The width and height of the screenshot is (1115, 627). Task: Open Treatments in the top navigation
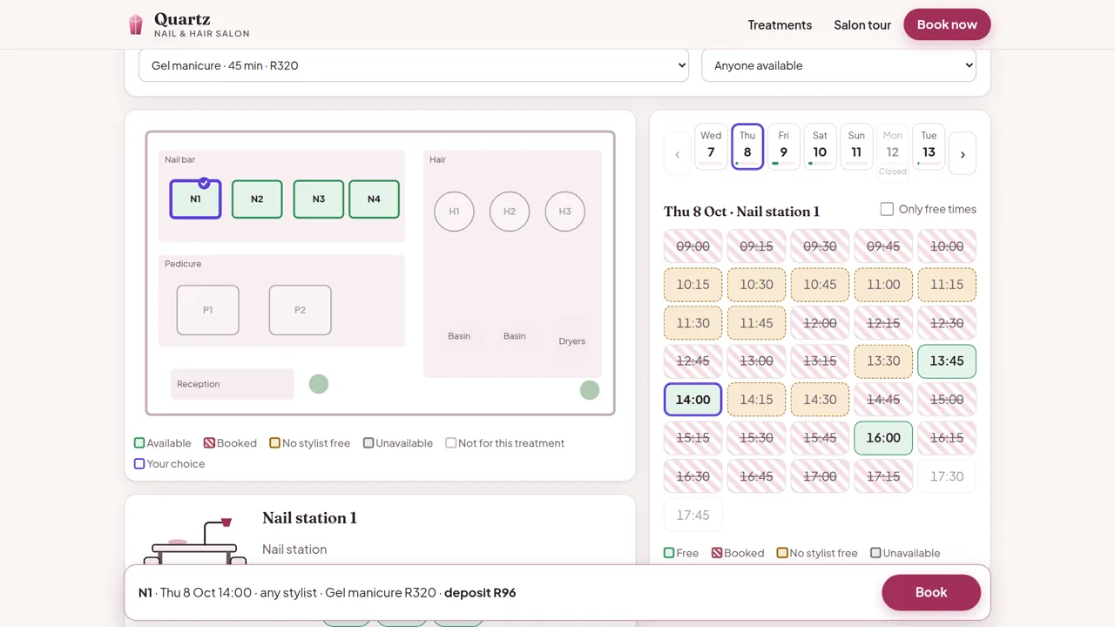click(x=780, y=24)
